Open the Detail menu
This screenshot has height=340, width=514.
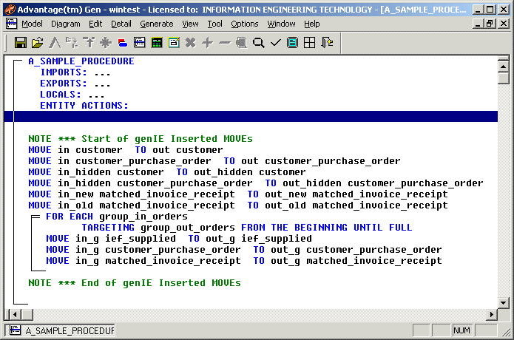[x=121, y=24]
